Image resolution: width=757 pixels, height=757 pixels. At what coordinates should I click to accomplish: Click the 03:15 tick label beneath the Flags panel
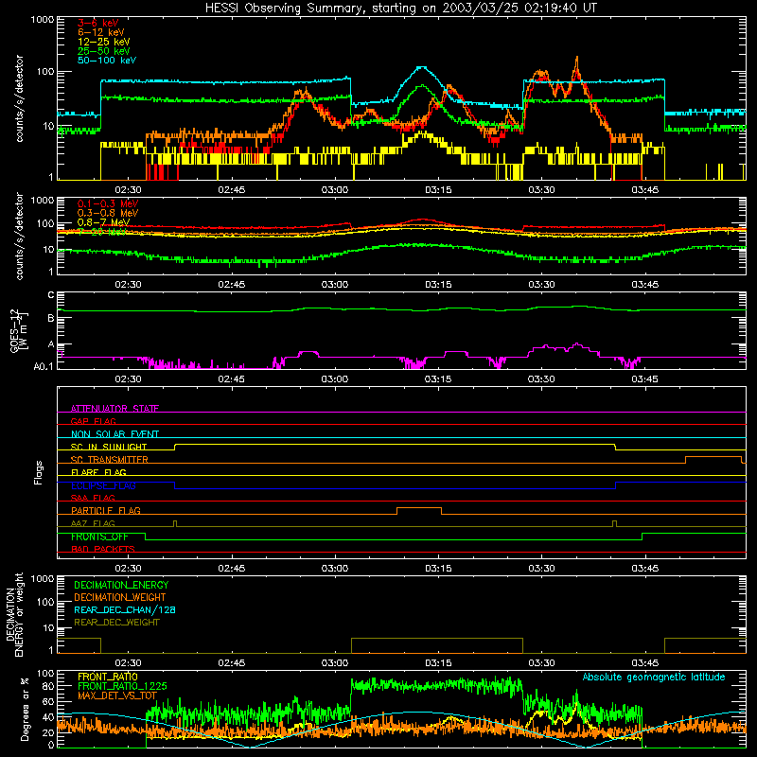(x=438, y=569)
